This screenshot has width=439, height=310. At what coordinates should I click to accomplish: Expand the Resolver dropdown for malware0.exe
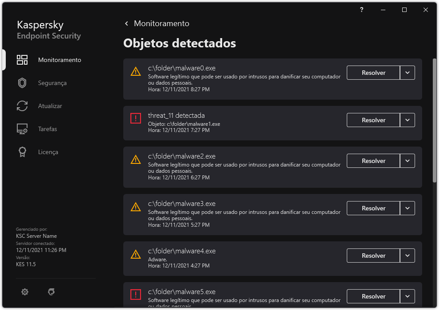408,73
